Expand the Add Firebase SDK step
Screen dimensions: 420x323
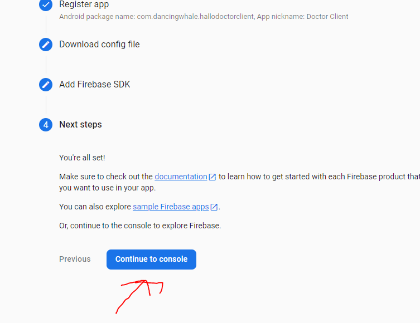[x=94, y=85]
